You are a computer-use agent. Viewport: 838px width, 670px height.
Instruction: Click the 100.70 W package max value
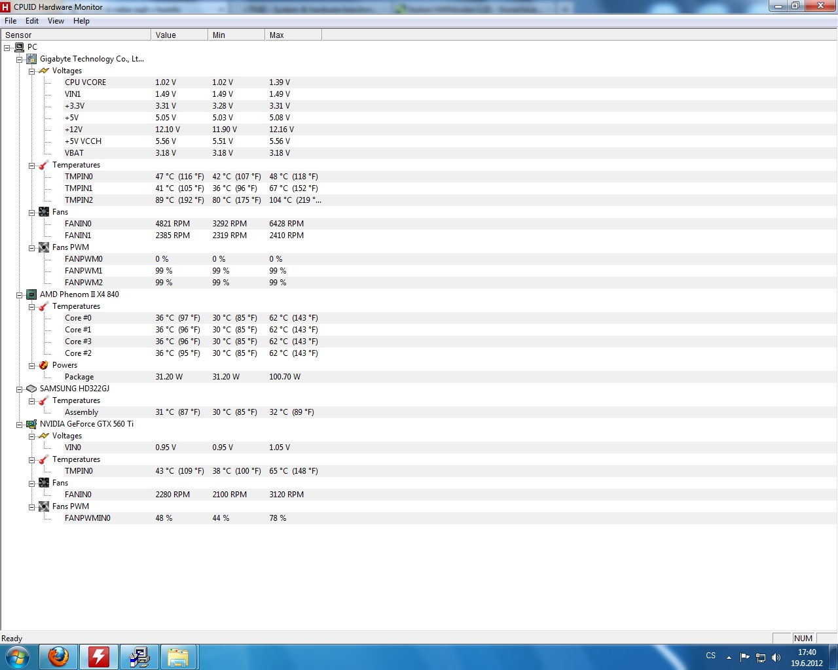[x=285, y=377]
